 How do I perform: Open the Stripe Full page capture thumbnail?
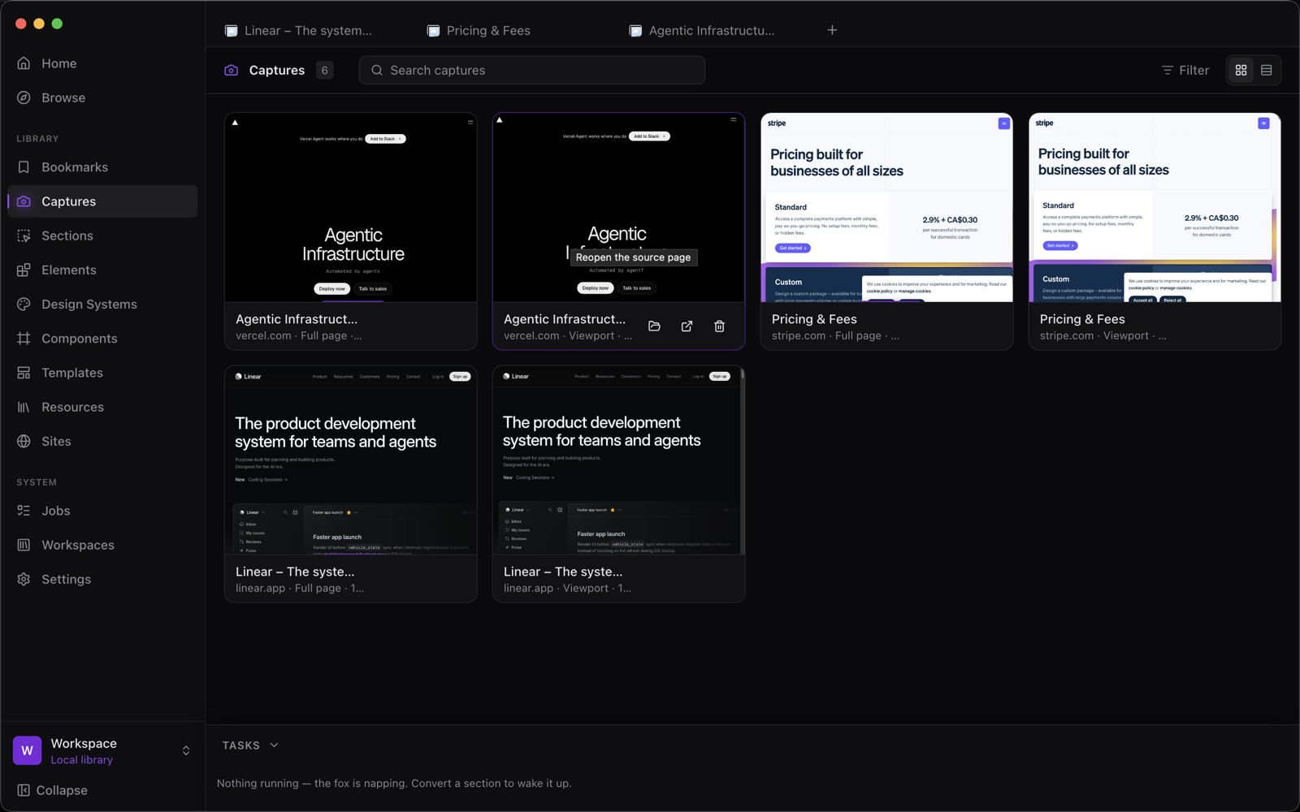(887, 208)
